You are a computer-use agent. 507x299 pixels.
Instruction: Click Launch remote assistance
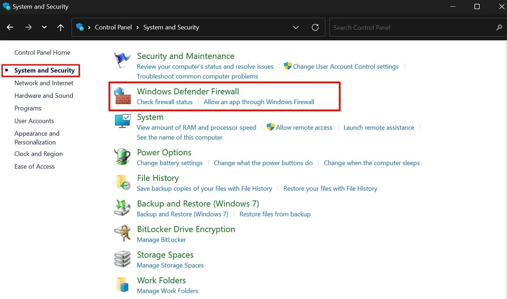point(379,127)
